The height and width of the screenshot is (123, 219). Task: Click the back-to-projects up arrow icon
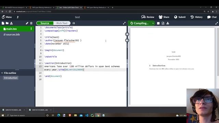[x=17, y=17]
